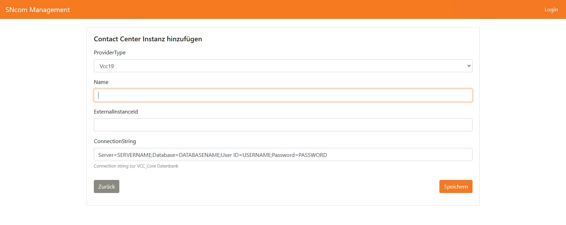Image resolution: width=566 pixels, height=225 pixels.
Task: Click the chevron arrow of ProviderType select
Action: 469,66
